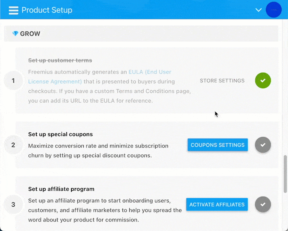Click ACTIVATE AFFILIATES button

tap(217, 204)
